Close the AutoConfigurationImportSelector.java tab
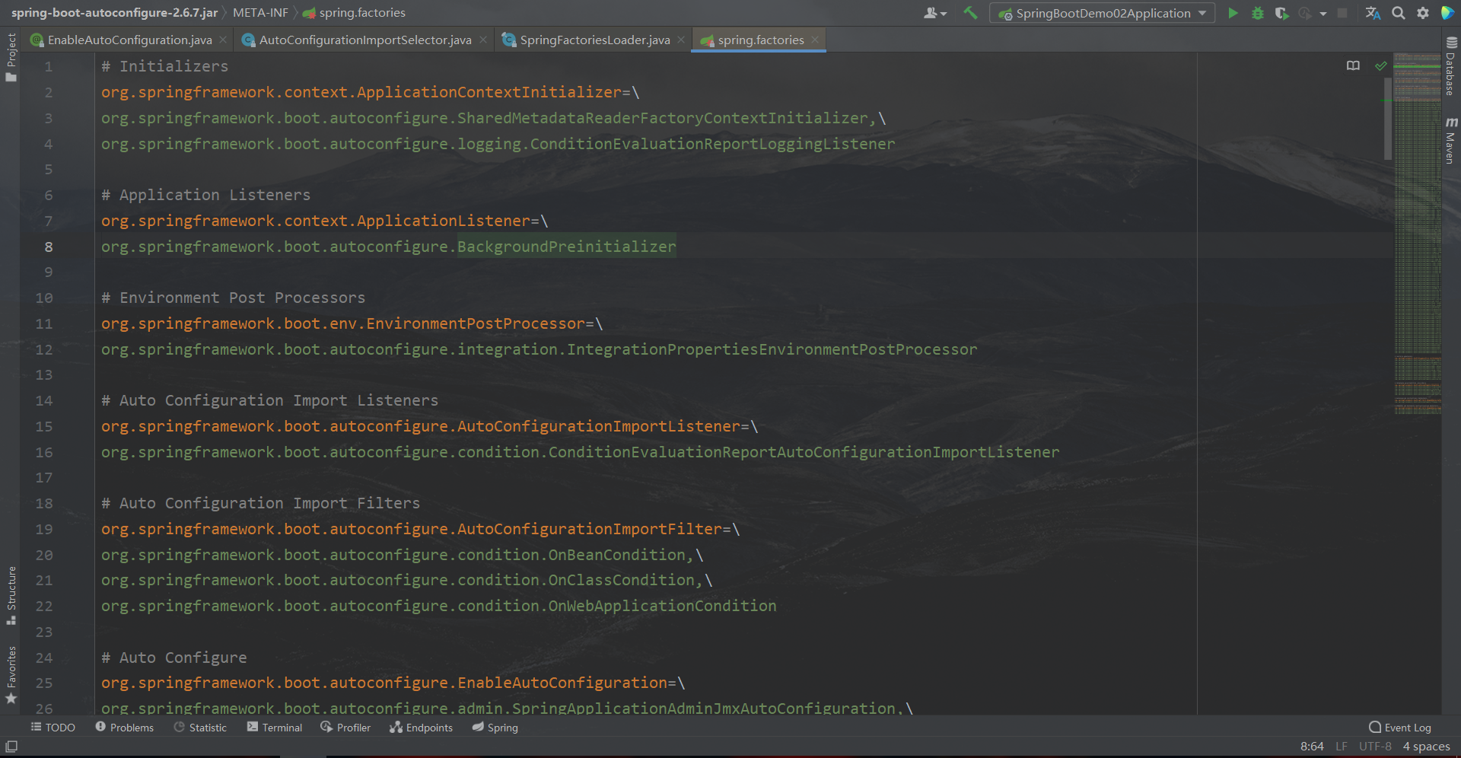The image size is (1461, 758). click(483, 40)
